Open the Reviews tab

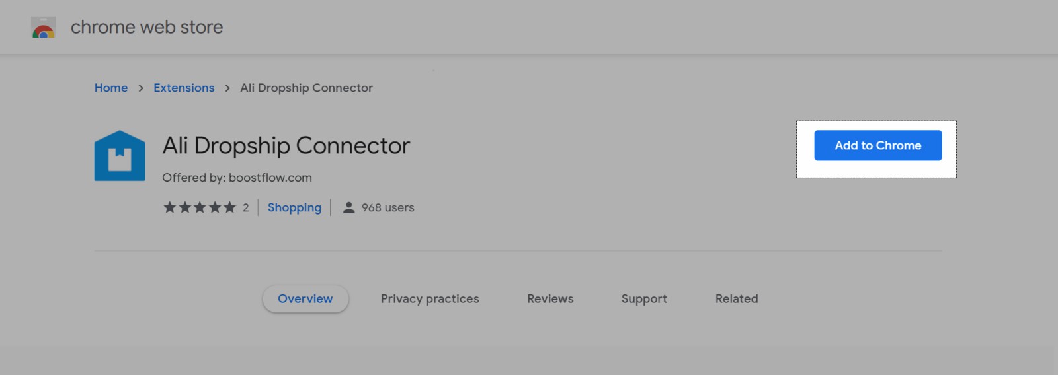(550, 299)
